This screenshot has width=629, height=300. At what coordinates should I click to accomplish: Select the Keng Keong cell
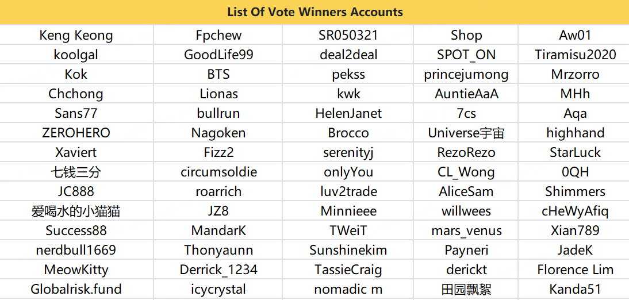coord(76,35)
